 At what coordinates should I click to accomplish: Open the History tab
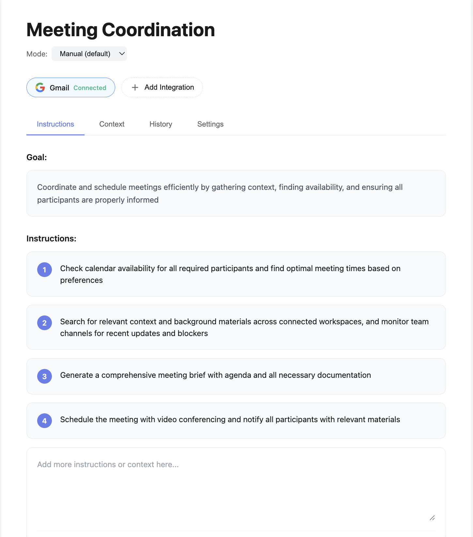coord(161,124)
